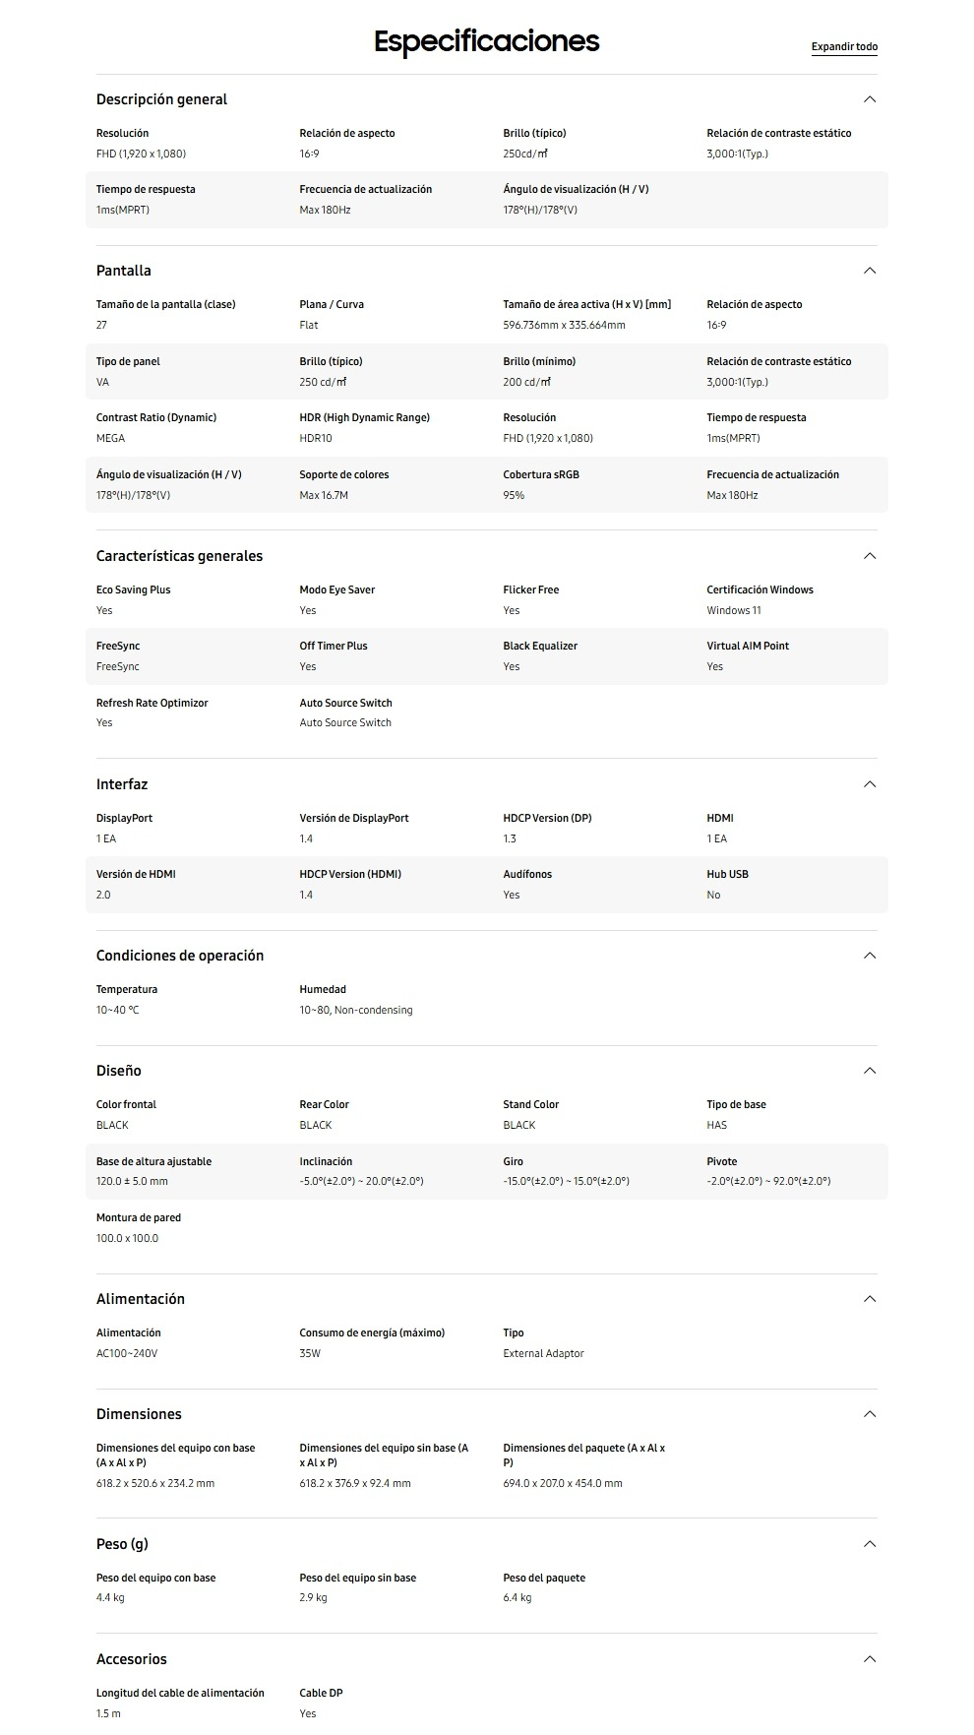Click the Expandir todo link
The image size is (974, 1735).
tap(844, 47)
